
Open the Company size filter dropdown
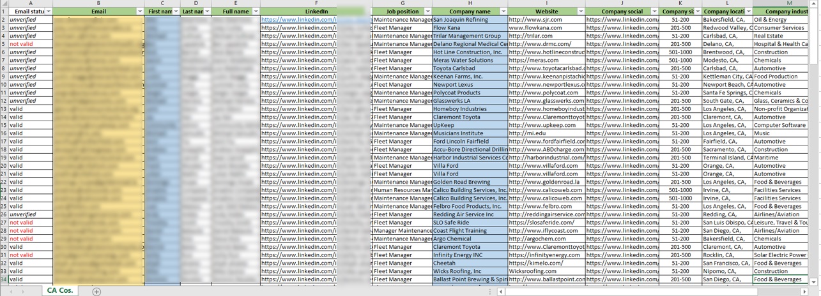point(697,11)
